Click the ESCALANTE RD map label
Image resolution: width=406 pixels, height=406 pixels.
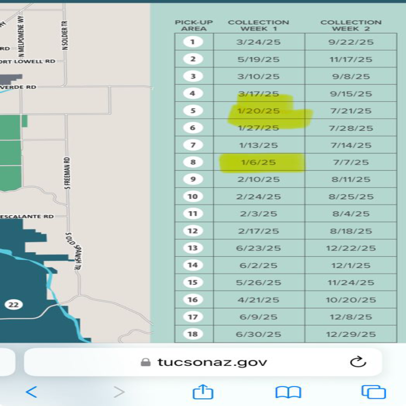(x=27, y=217)
